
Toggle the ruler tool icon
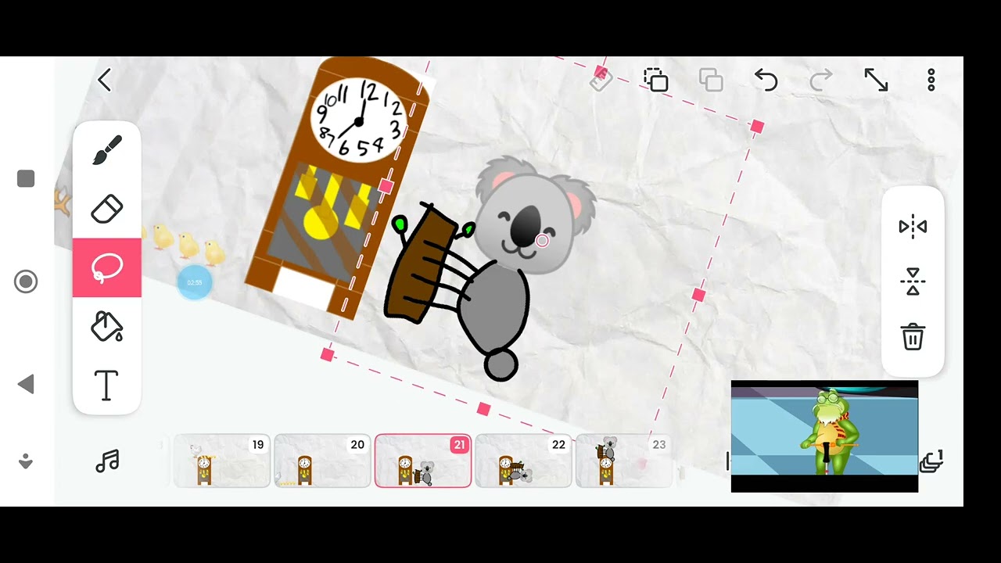[601, 80]
